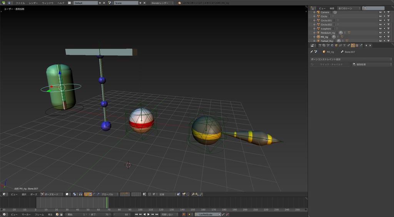Open Bone Constraints properties tab
Image resolution: width=394 pixels, height=217 pixels.
353,45
